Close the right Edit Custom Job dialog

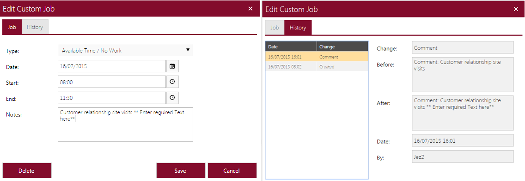[x=516, y=9]
